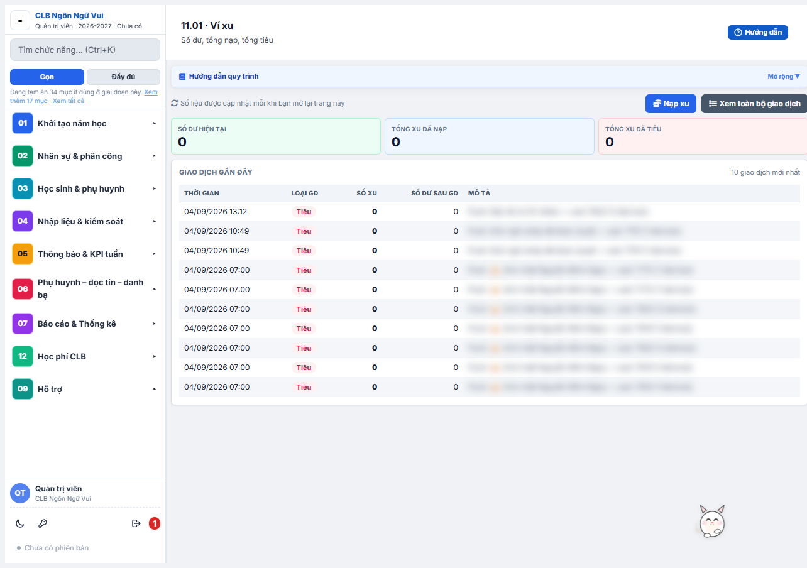Viewport: 807px width, 568px height.
Task: Click the Tổng xu đã nạp card
Action: tap(490, 136)
